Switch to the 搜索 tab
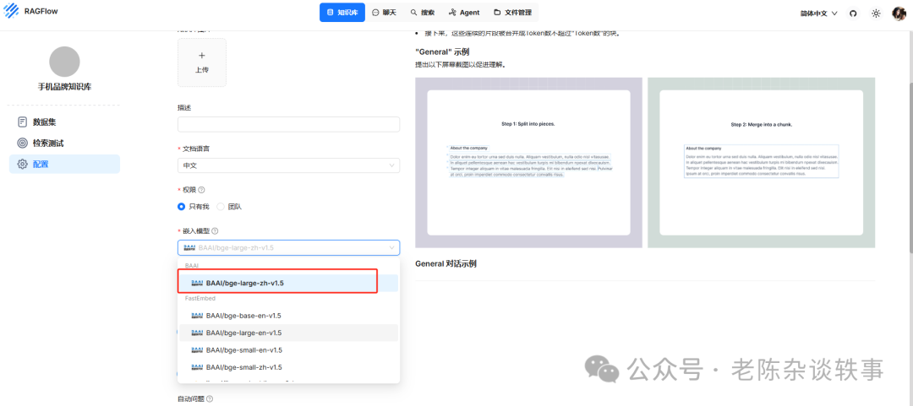The height and width of the screenshot is (406, 913). click(x=422, y=12)
